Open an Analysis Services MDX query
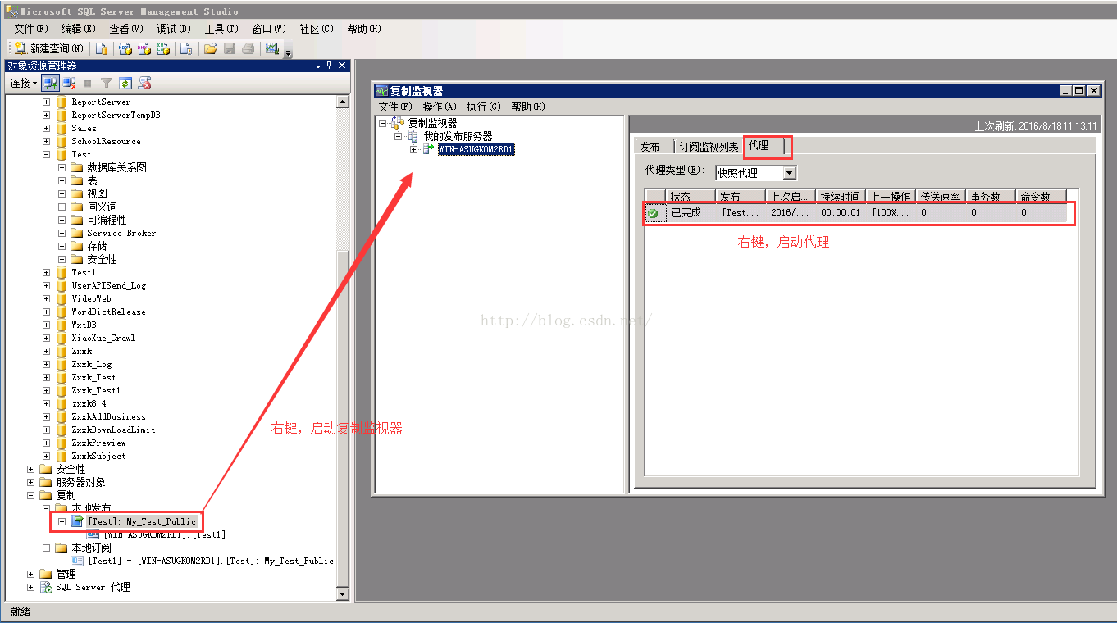 [x=125, y=48]
